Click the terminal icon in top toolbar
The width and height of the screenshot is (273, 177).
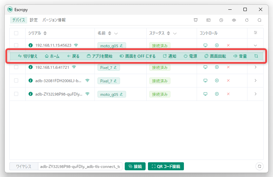pos(208,20)
